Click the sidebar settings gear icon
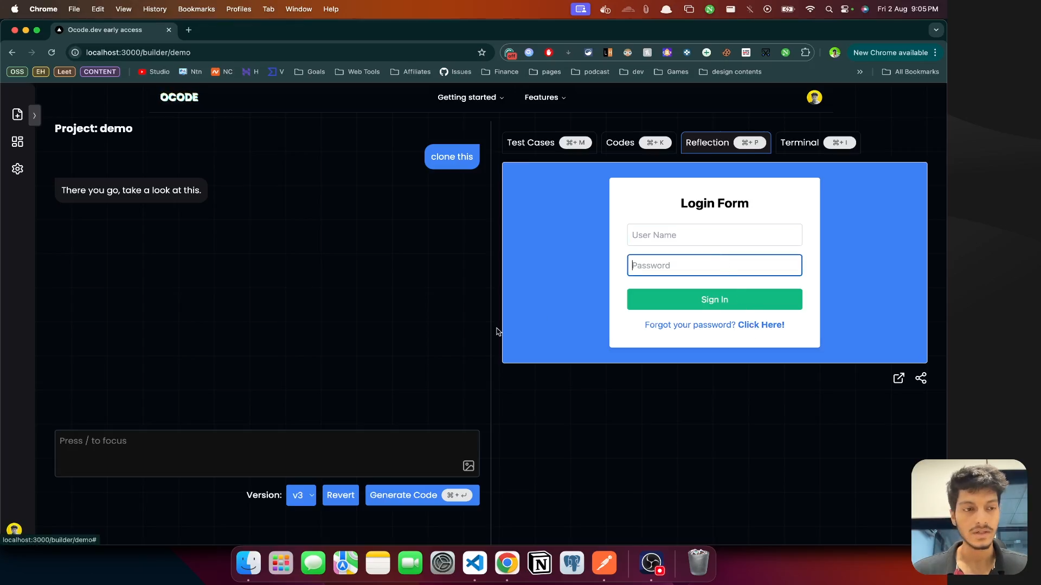This screenshot has width=1041, height=585. [17, 168]
